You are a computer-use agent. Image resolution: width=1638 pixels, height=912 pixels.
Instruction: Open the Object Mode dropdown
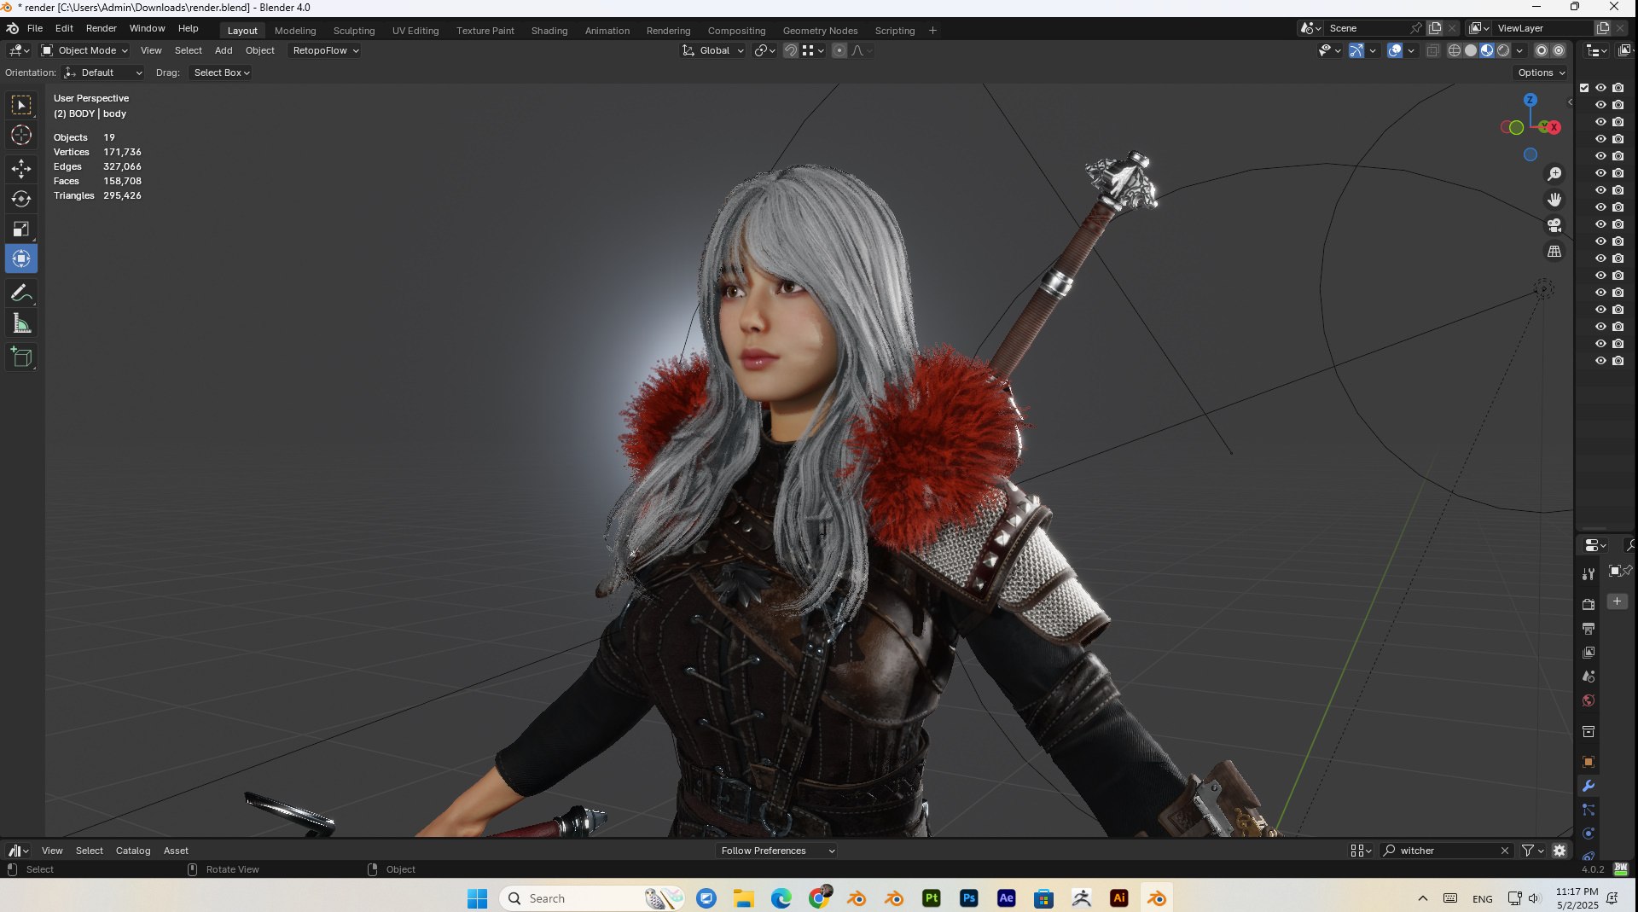click(x=84, y=50)
